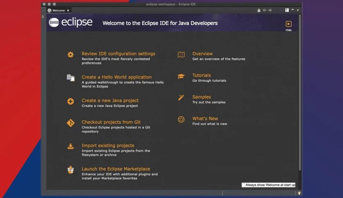
Task: Click the customize page layout icon
Action: [287, 10]
